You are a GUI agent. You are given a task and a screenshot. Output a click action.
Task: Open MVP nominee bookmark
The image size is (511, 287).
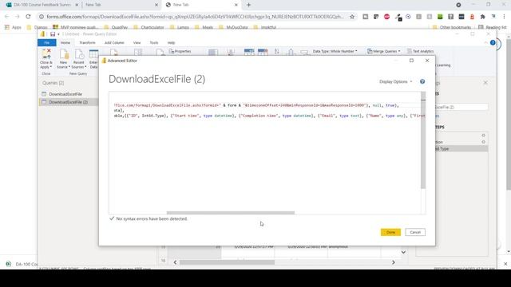coord(76,27)
